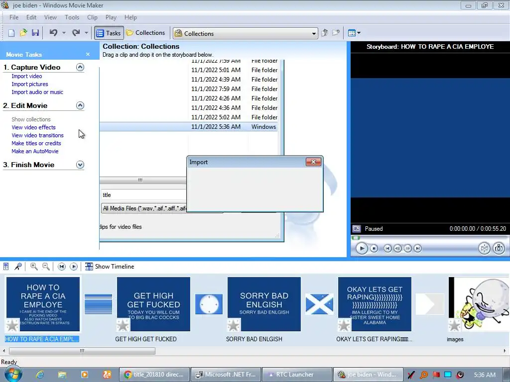Viewport: 510px width, 382px height.
Task: Collapse the Capture Video section
Action: 80,67
